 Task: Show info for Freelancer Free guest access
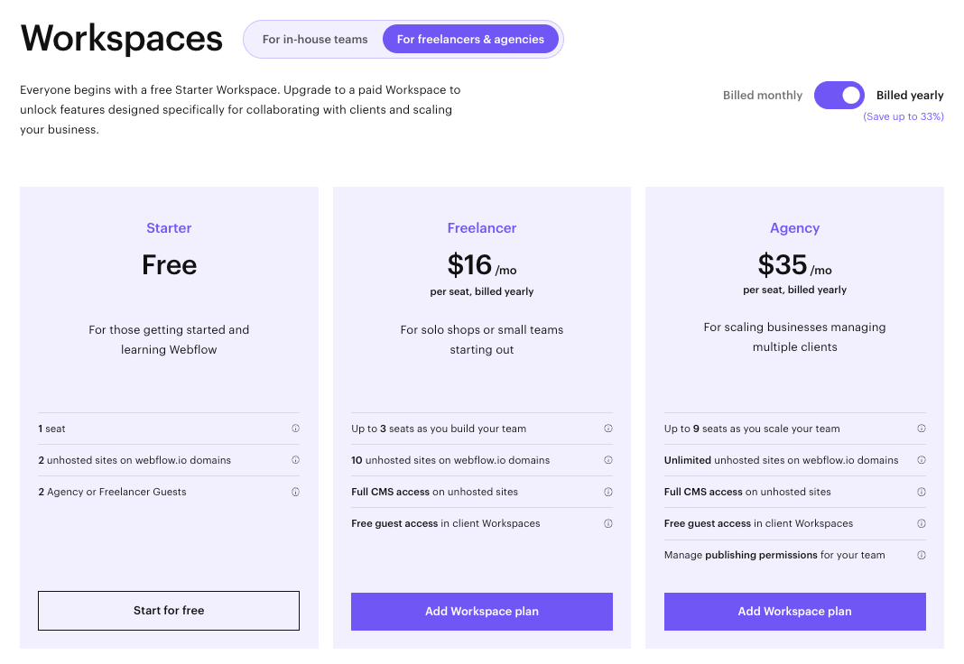(x=608, y=523)
